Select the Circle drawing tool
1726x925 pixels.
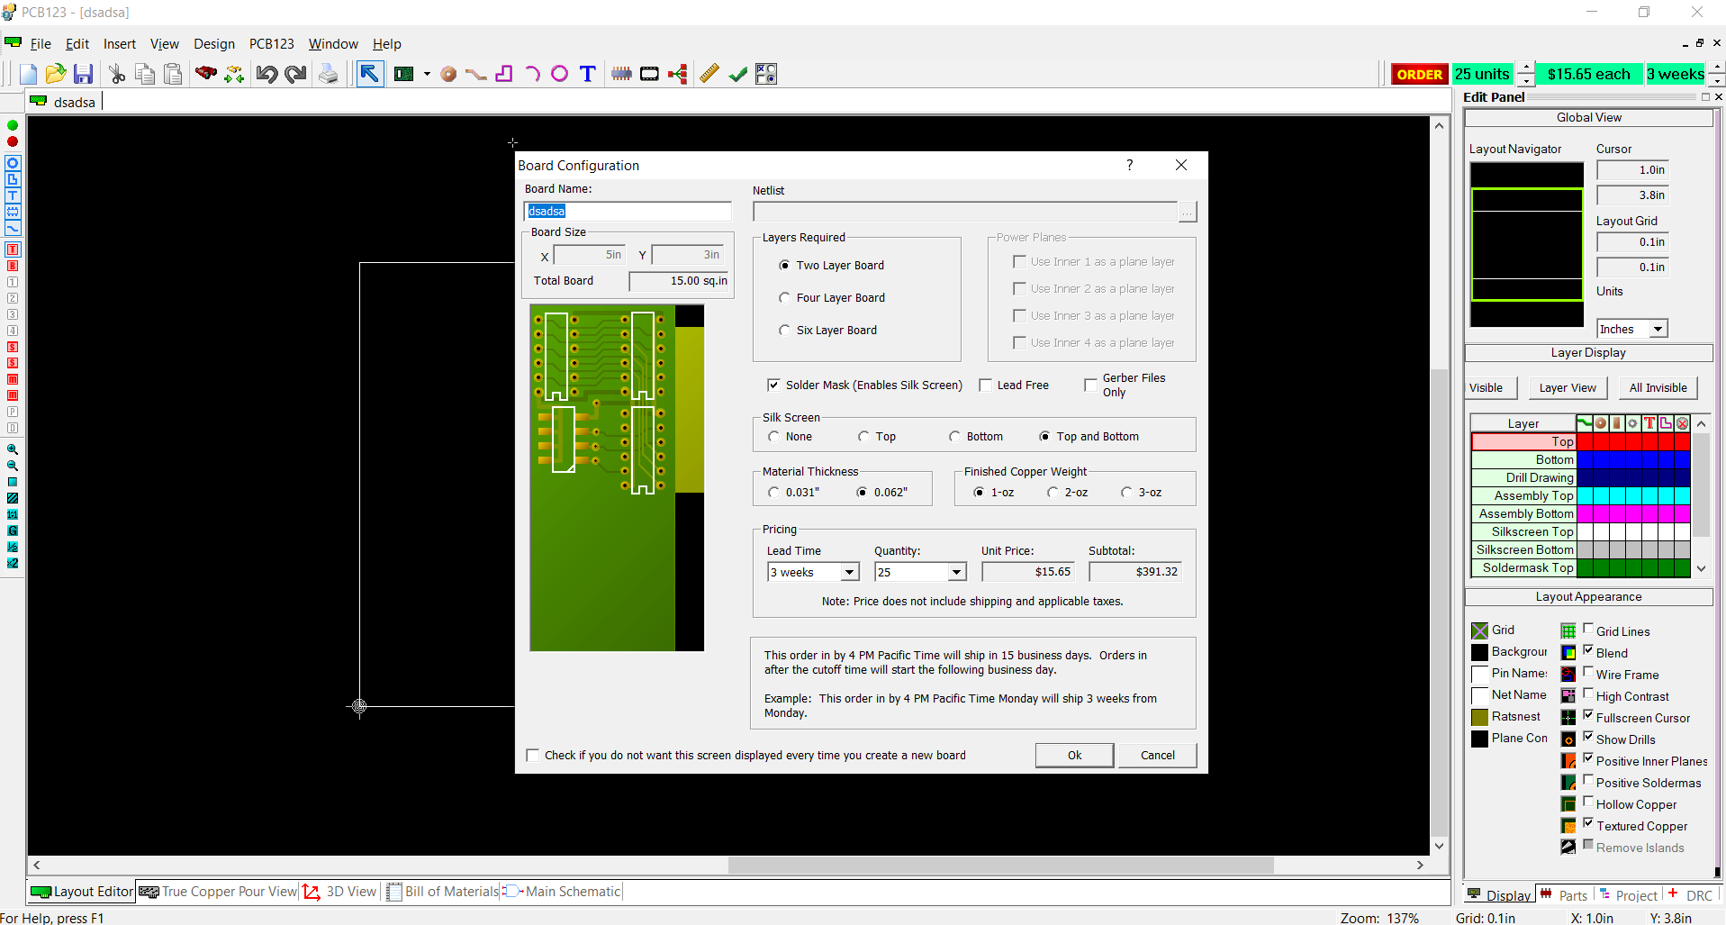(x=559, y=74)
